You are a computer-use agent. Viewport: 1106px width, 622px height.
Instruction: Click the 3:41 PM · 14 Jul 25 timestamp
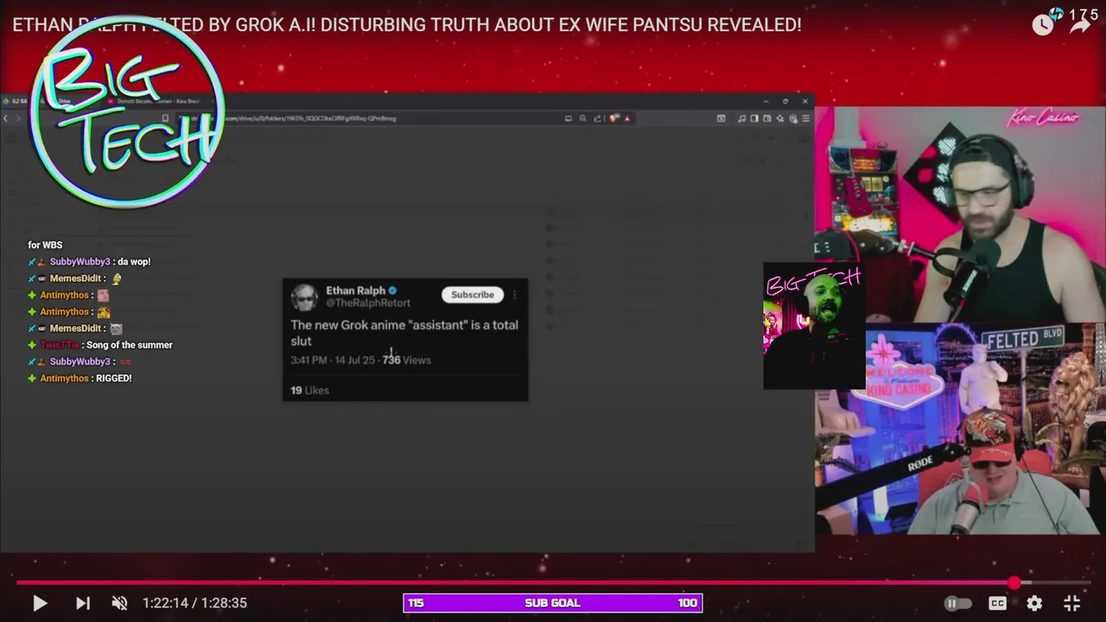[333, 360]
